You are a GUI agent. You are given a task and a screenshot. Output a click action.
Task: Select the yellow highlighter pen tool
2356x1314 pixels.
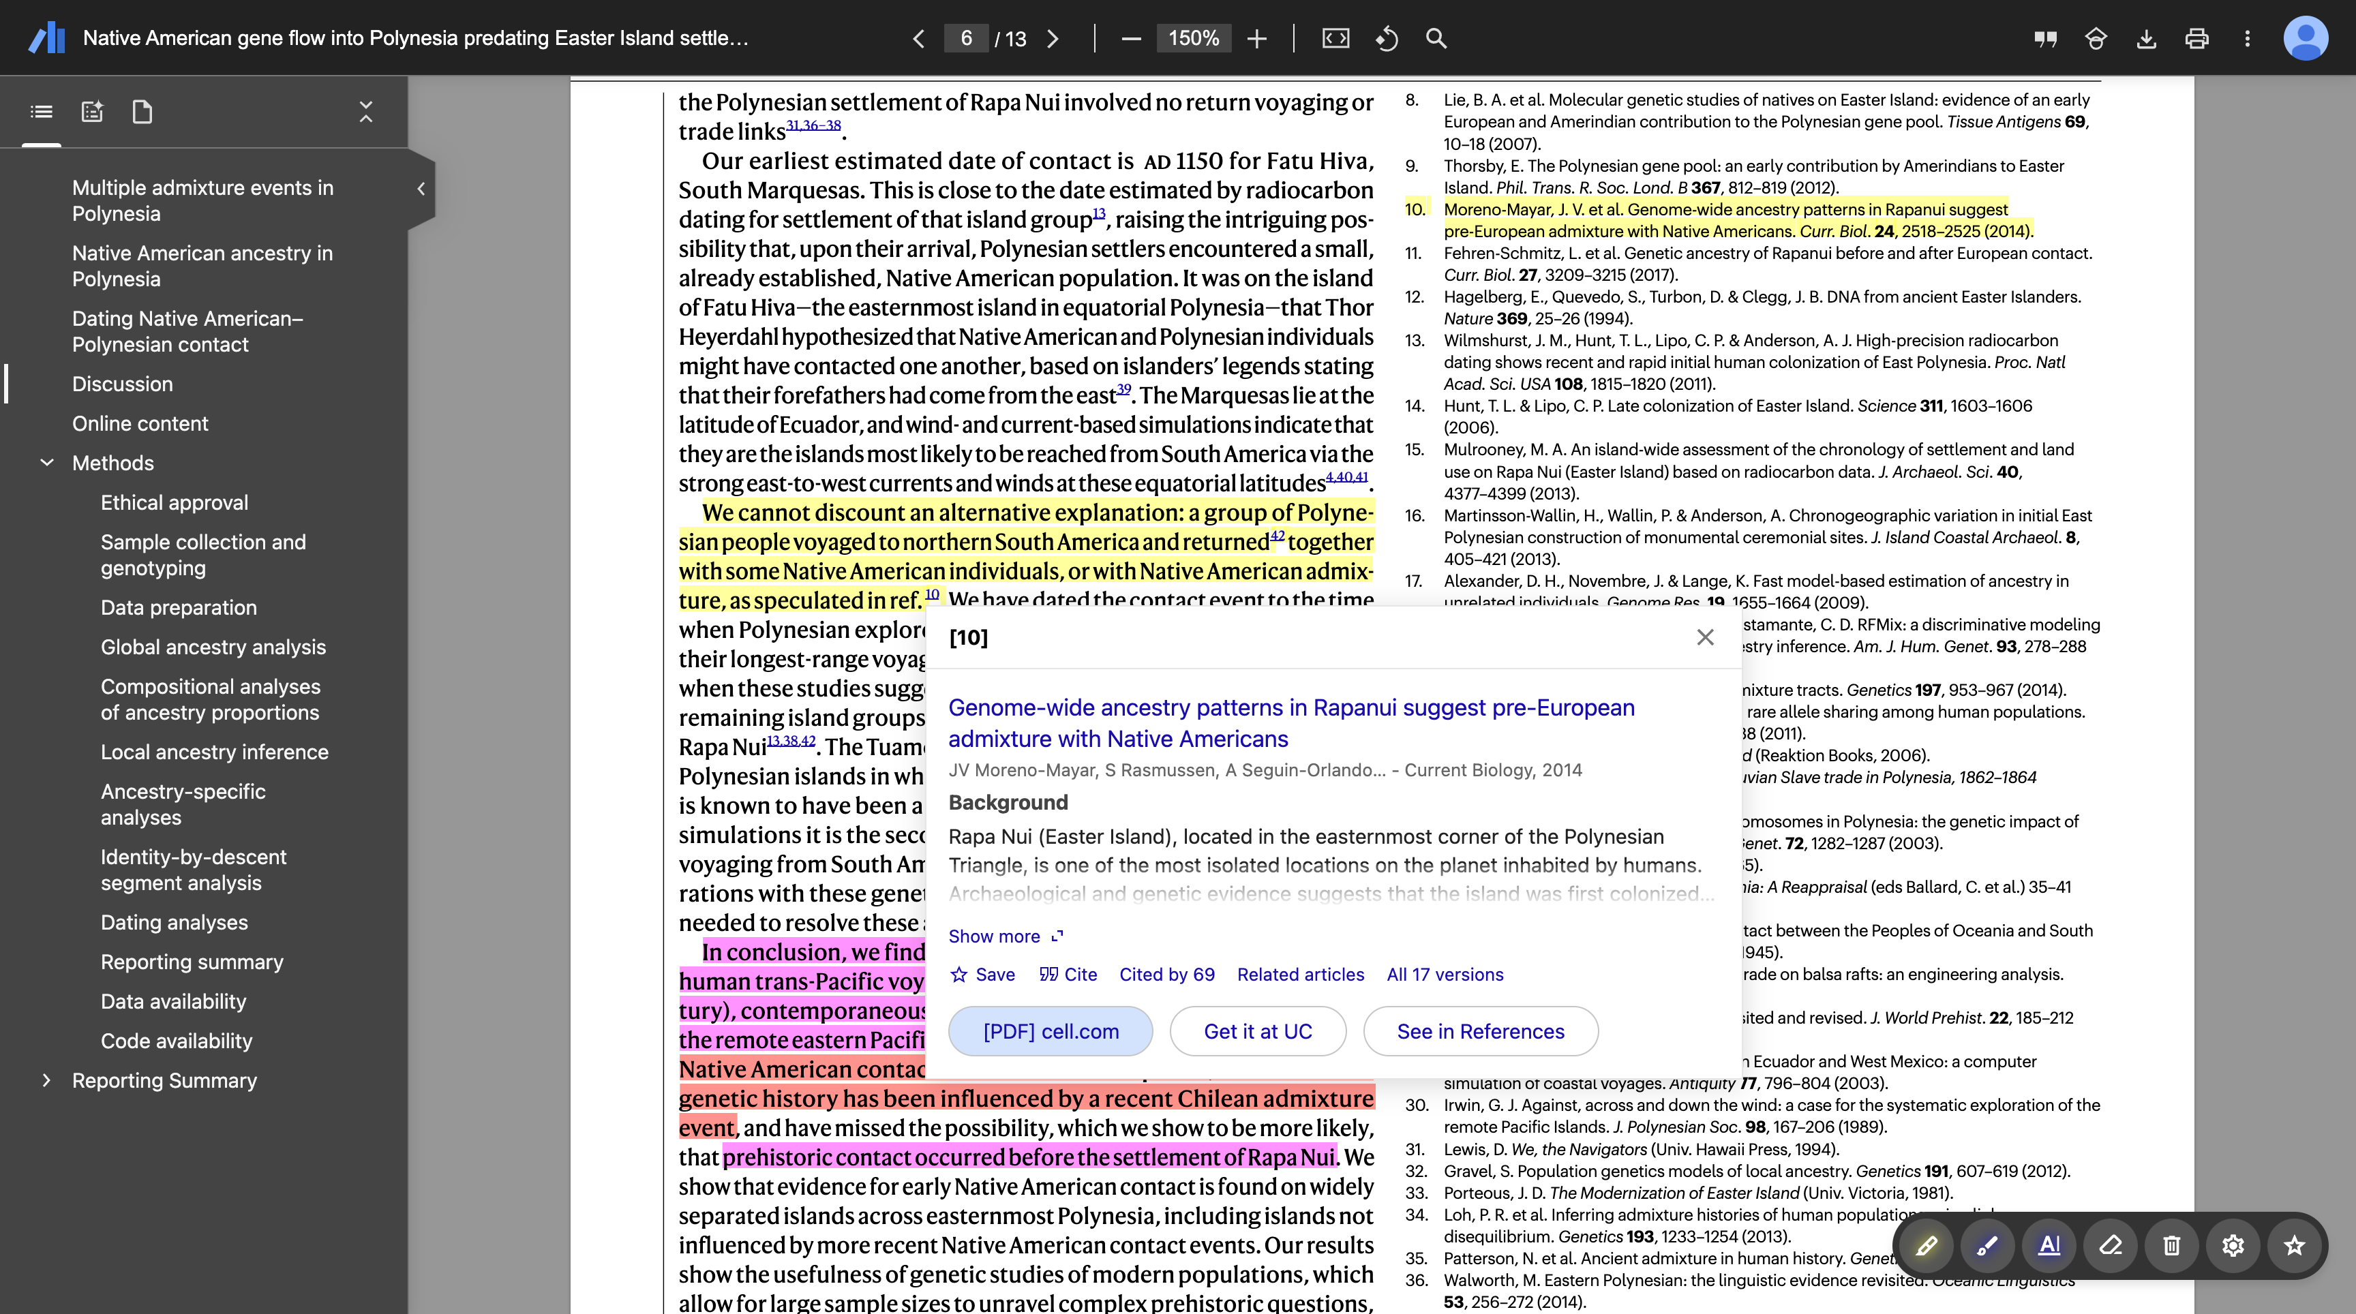tap(1926, 1245)
